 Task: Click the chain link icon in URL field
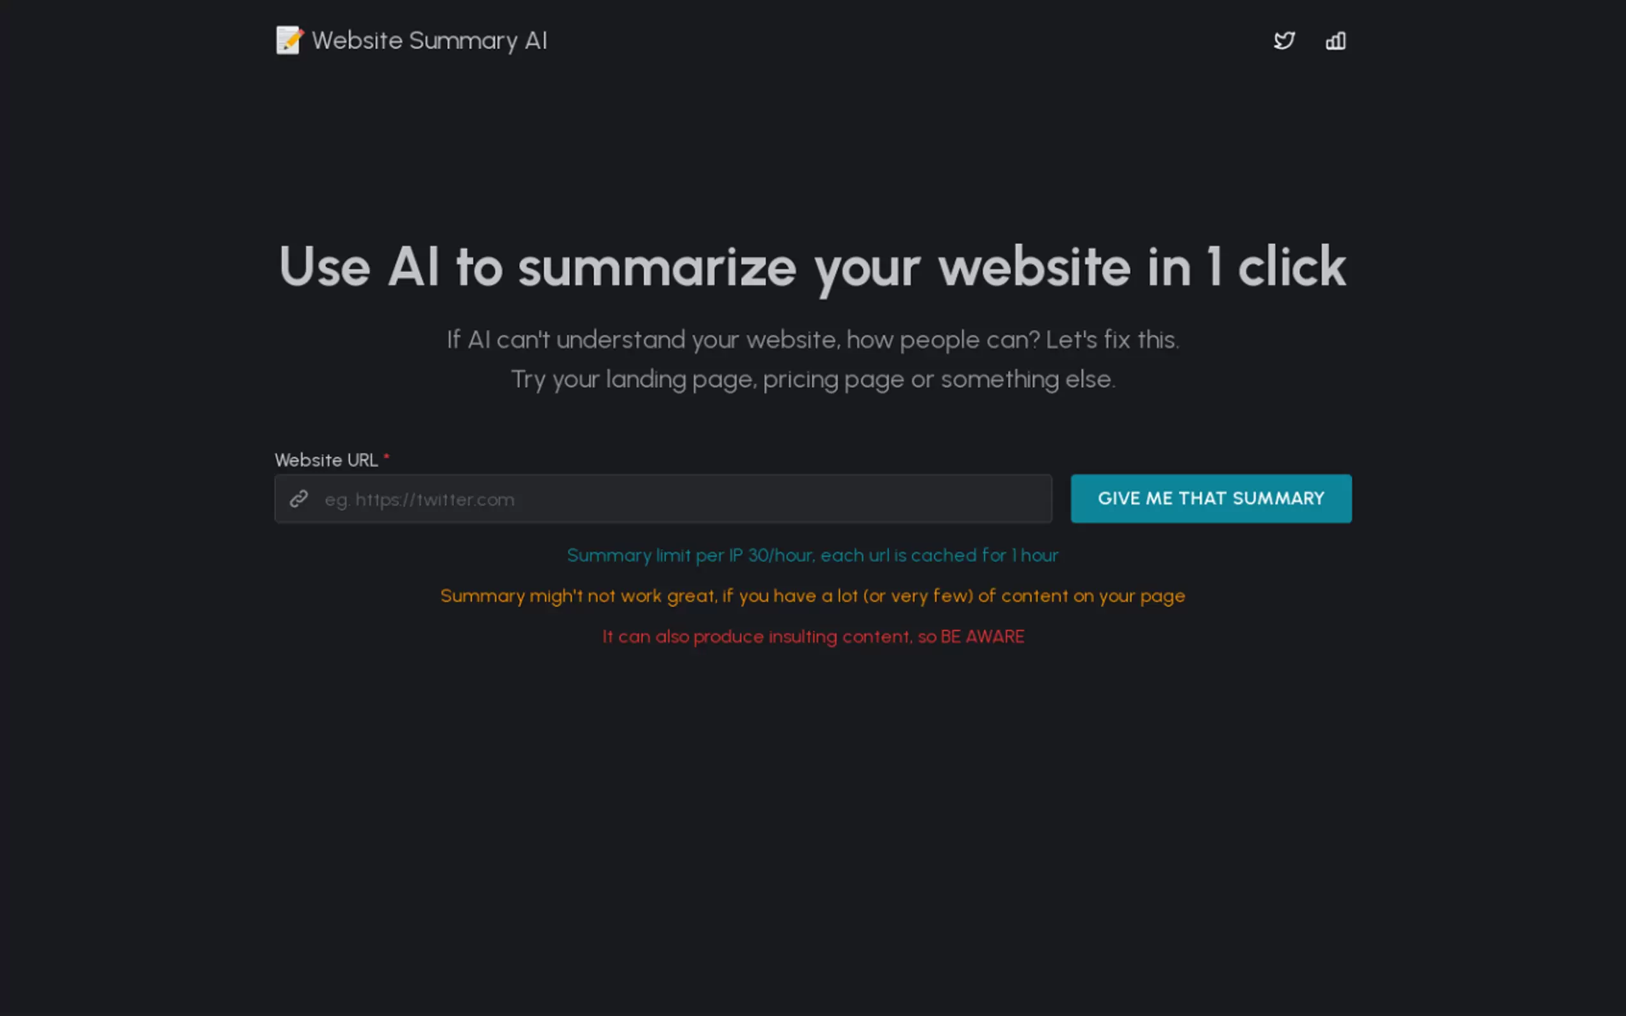pyautogui.click(x=298, y=498)
